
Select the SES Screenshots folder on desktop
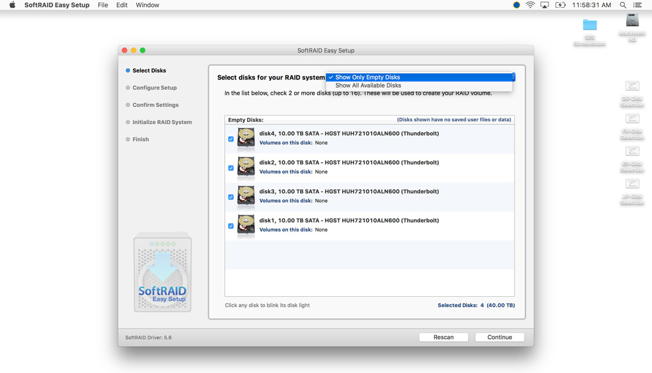coord(589,32)
